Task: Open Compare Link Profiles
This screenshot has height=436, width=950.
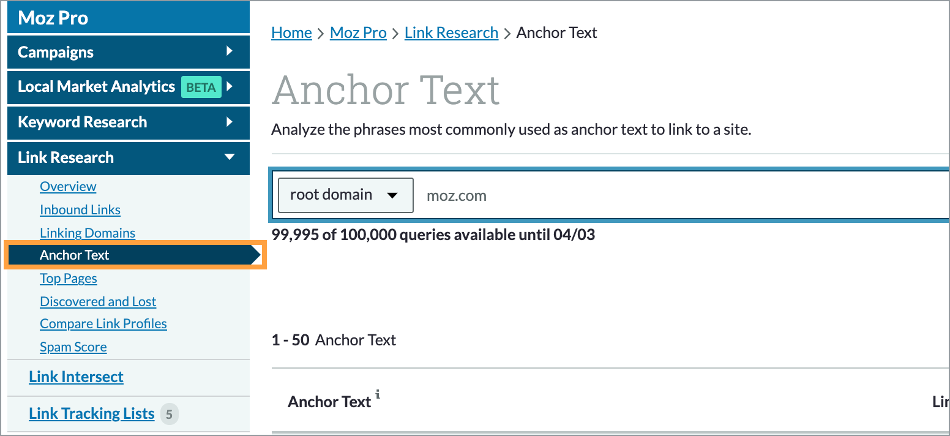Action: tap(103, 323)
